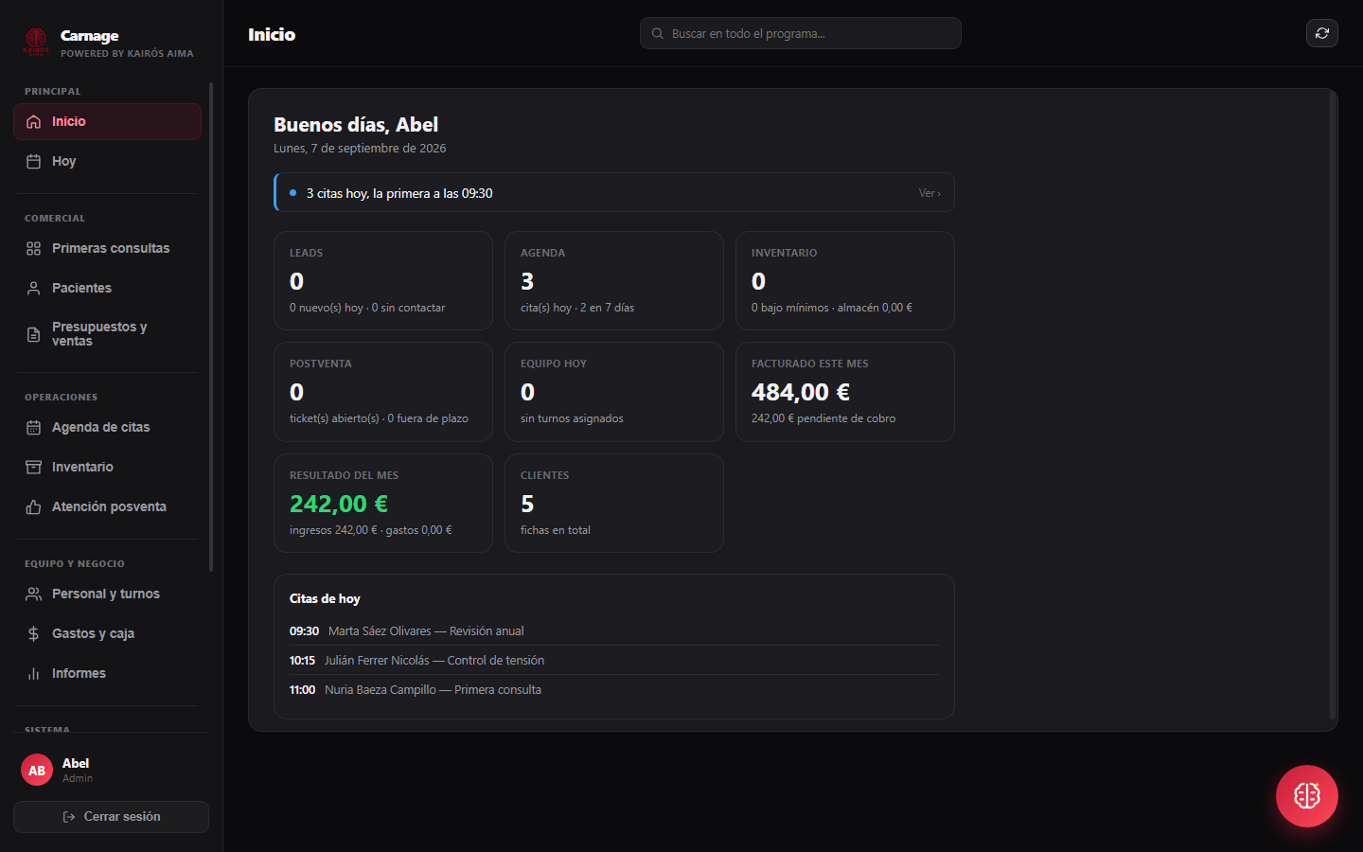Open the Agenda summary card
This screenshot has height=852, width=1363.
pyautogui.click(x=614, y=281)
